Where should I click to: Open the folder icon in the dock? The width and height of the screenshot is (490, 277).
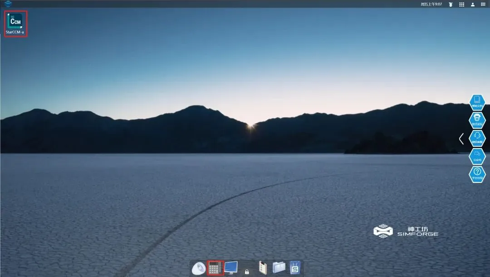[279, 267]
